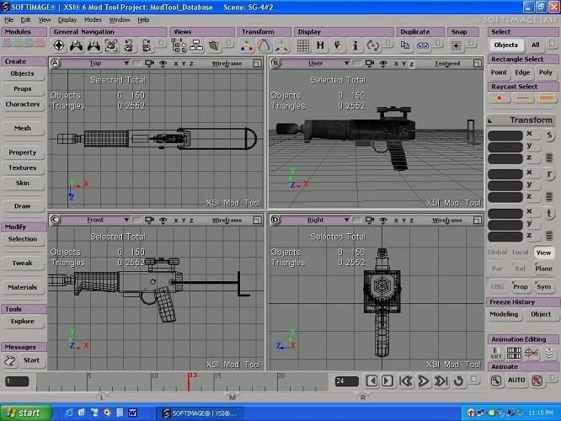The width and height of the screenshot is (561, 421).
Task: Open the Edit menu
Action: click(25, 19)
